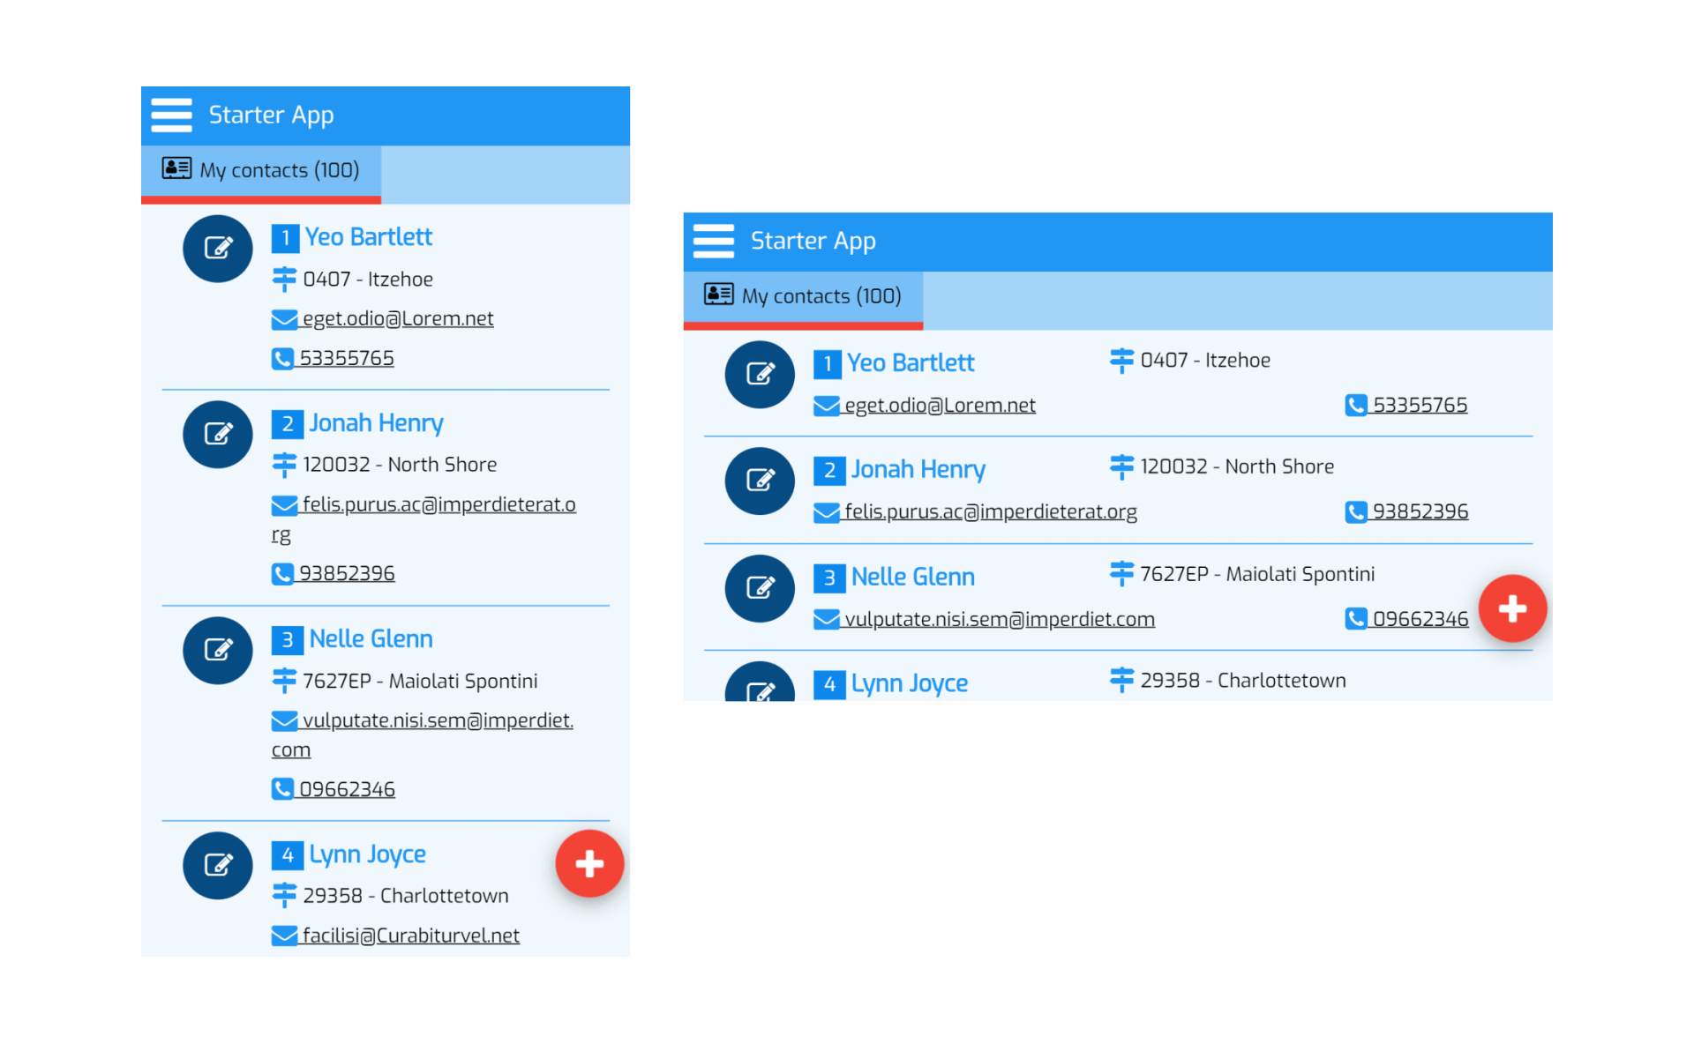Click Lynn Joyce name in narrow view
The height and width of the screenshot is (1044, 1694).
click(367, 854)
